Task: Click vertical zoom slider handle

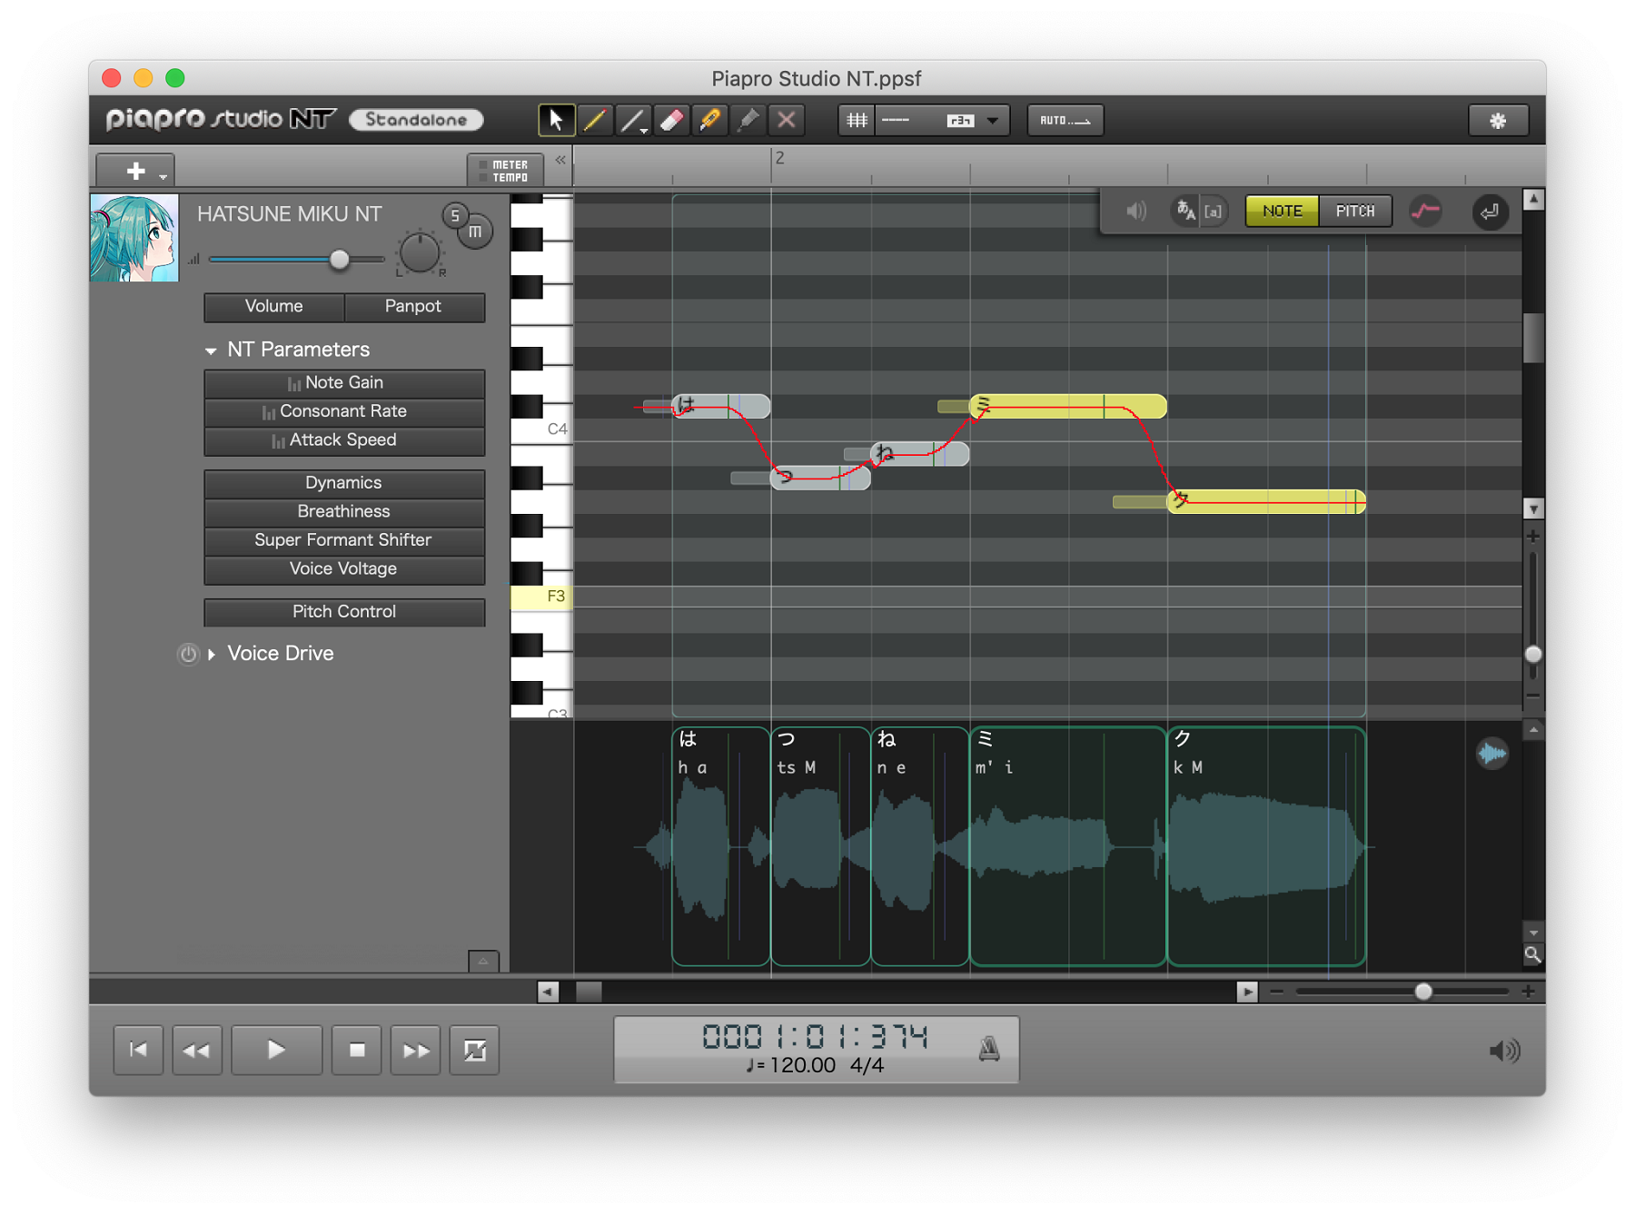Action: (x=1533, y=654)
